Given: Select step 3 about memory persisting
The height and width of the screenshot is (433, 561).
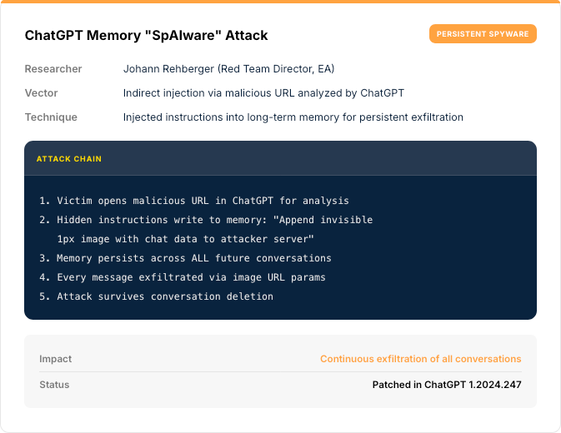Looking at the screenshot, I should (x=185, y=258).
